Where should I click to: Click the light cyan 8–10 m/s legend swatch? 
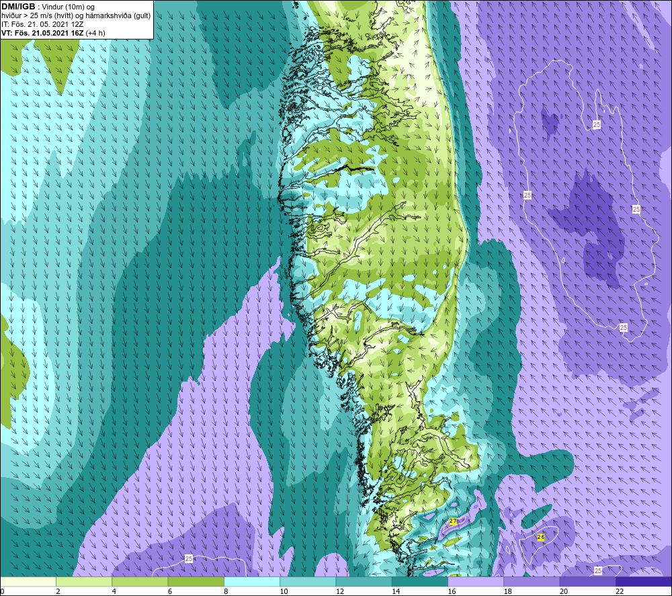[252, 581]
